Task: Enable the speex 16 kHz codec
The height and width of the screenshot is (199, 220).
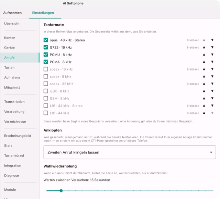Action: point(46,69)
